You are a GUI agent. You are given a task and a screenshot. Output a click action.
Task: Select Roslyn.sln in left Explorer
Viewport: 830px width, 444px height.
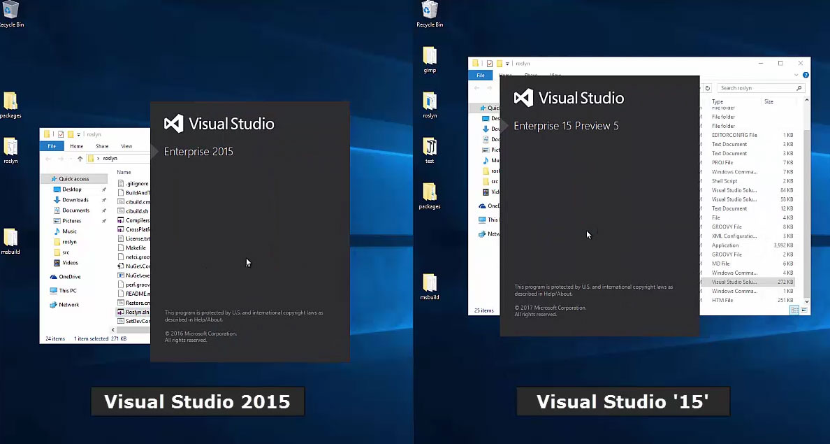[x=133, y=312]
